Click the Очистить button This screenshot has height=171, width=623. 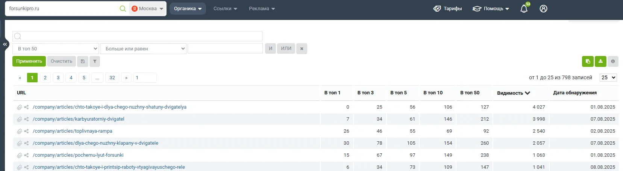[61, 61]
